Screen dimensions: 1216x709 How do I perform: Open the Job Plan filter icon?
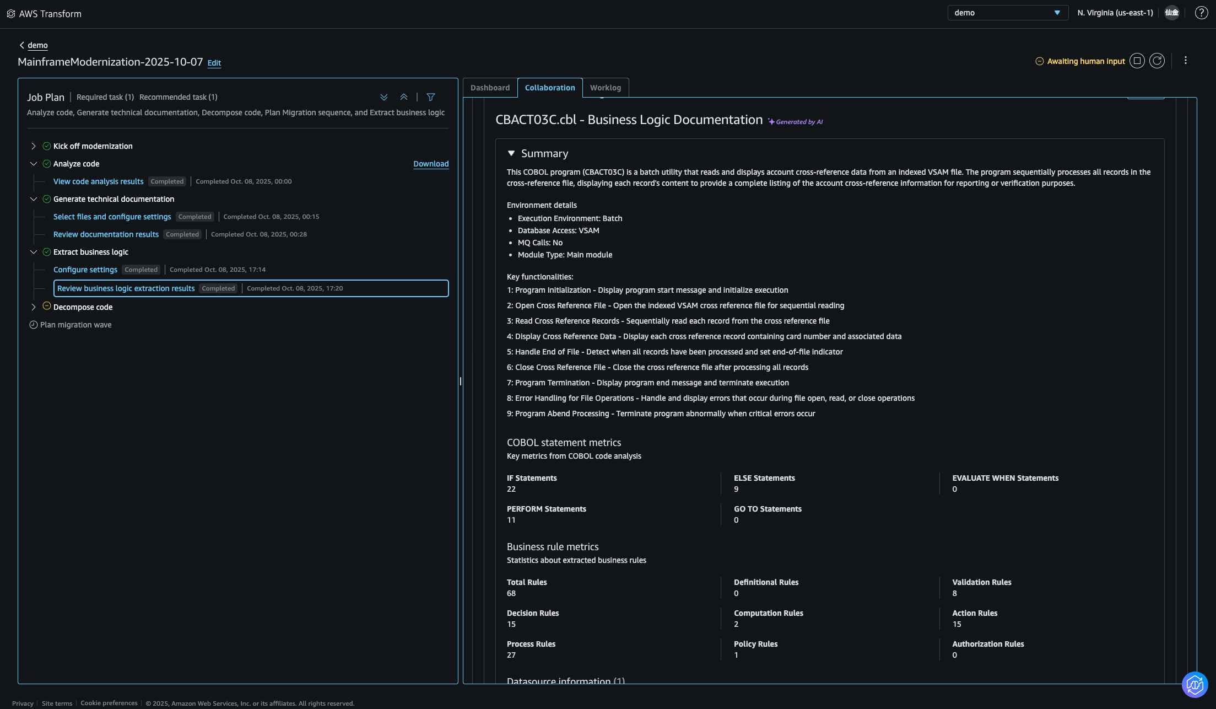point(431,97)
